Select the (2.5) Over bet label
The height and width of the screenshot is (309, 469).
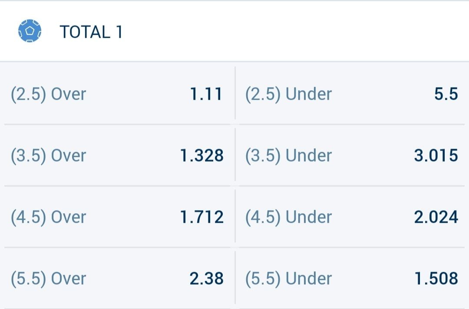pos(49,94)
